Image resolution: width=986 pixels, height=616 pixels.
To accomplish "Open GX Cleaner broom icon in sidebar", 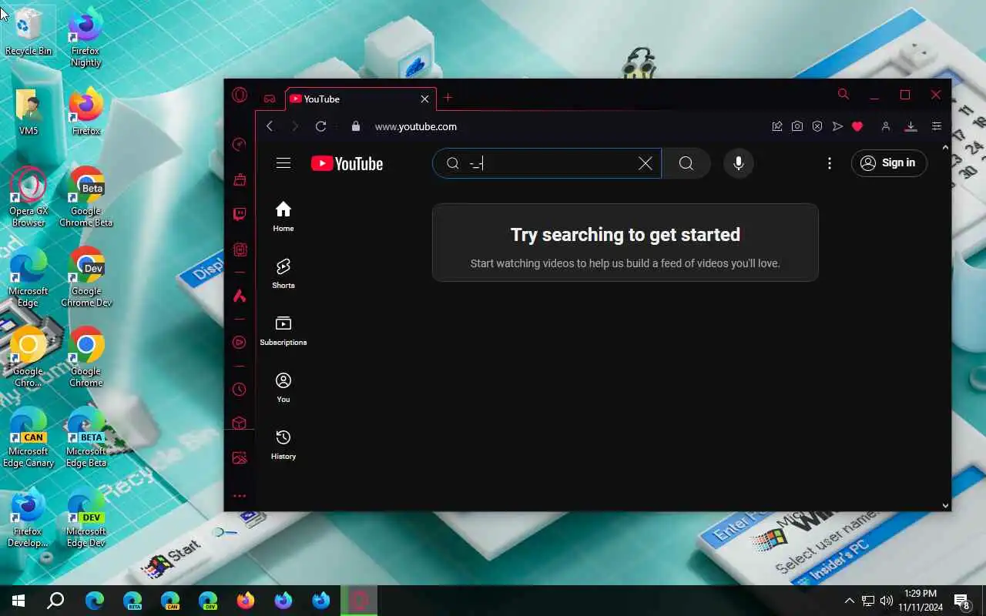I will pyautogui.click(x=240, y=179).
